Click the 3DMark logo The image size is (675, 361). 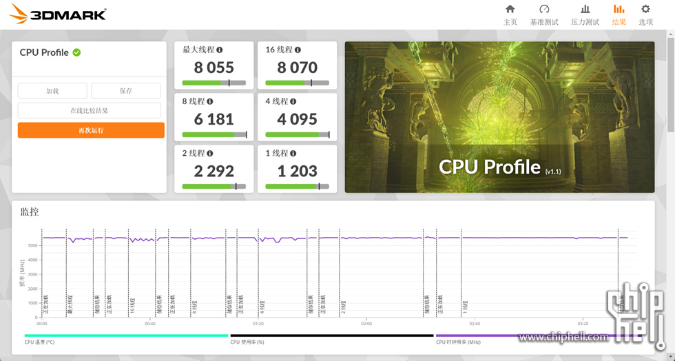pyautogui.click(x=57, y=14)
